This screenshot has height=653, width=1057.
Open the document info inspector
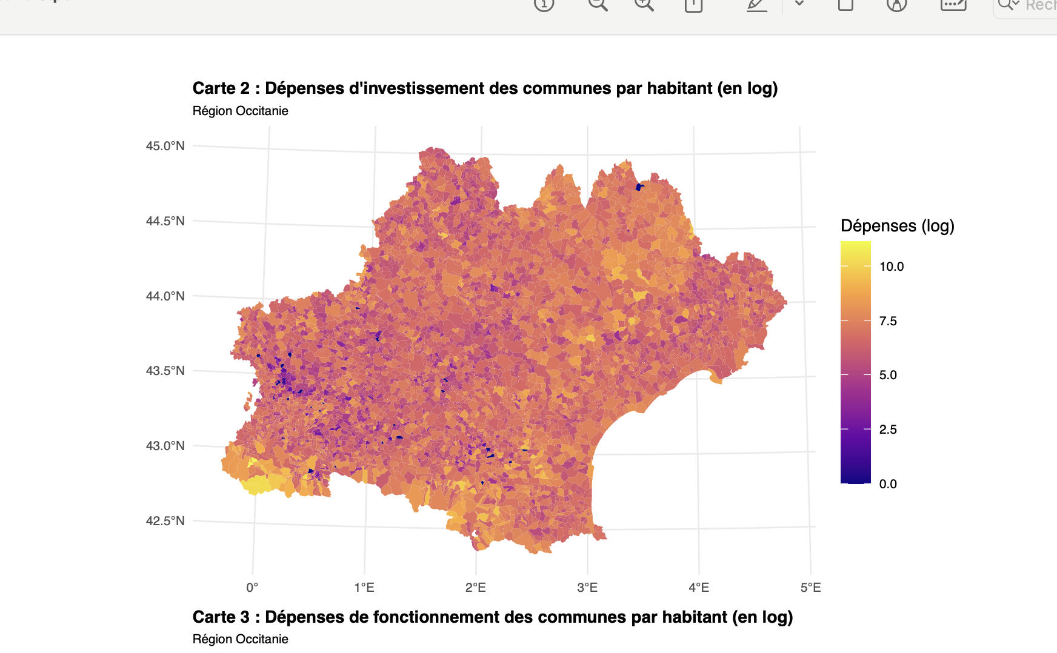click(544, 4)
